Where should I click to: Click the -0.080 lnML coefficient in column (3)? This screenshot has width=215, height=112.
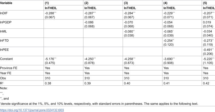point(129,32)
